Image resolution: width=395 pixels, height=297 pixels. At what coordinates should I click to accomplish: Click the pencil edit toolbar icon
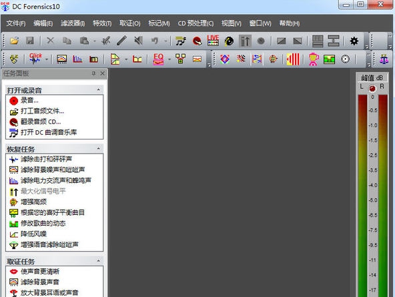(x=121, y=41)
